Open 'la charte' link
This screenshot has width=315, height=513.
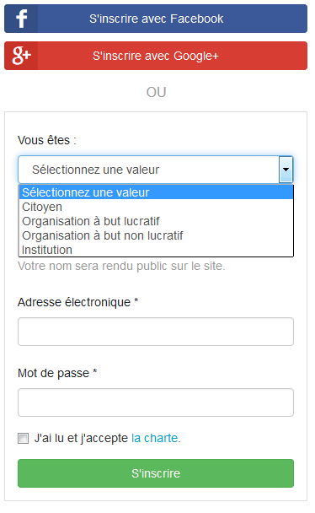tap(155, 438)
